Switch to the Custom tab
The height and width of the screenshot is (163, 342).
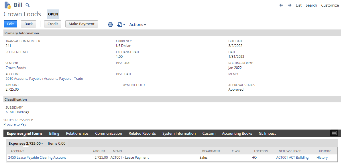pos(209,134)
